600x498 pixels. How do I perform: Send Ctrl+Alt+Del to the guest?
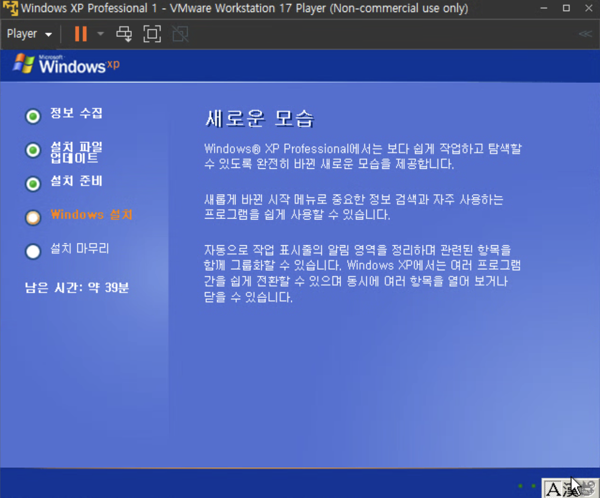click(124, 34)
